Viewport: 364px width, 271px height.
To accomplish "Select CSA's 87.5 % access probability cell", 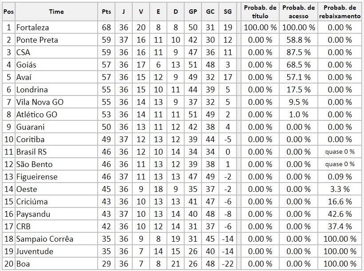I will tap(299, 52).
